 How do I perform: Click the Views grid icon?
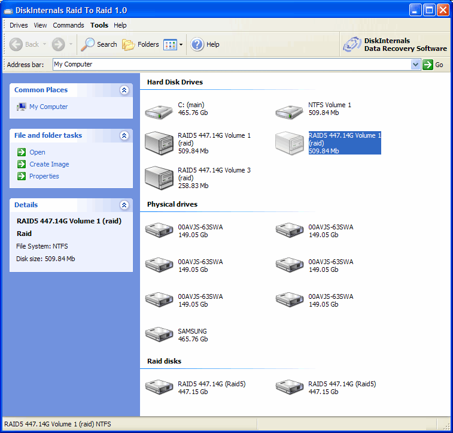coord(170,45)
